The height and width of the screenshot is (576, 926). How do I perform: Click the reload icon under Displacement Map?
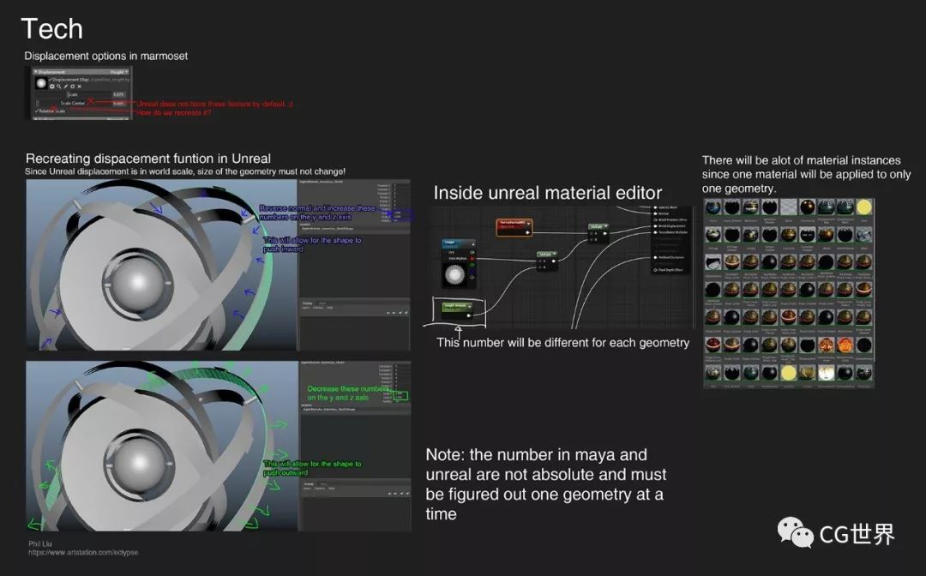72,87
